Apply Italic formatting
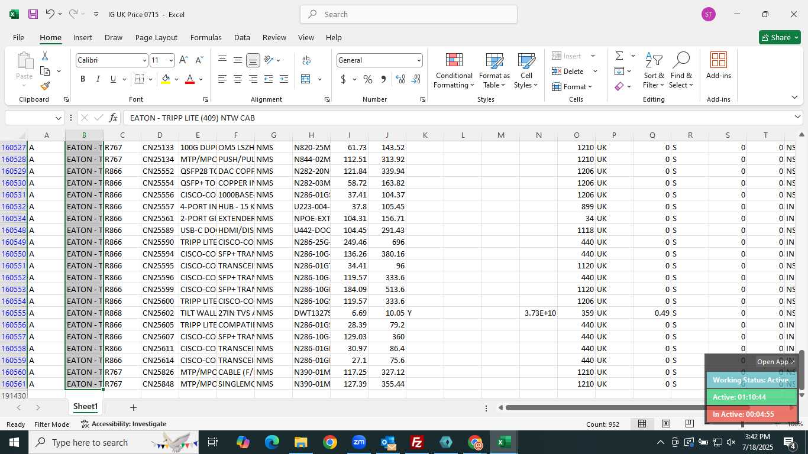Image resolution: width=808 pixels, height=454 pixels. (x=98, y=79)
